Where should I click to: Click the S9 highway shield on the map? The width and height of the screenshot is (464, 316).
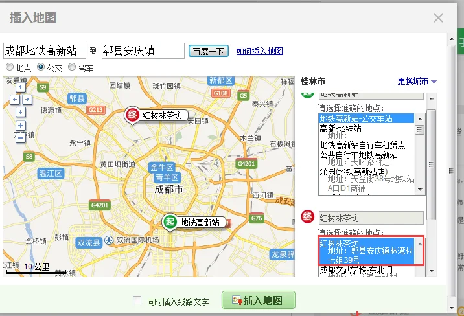43,87
